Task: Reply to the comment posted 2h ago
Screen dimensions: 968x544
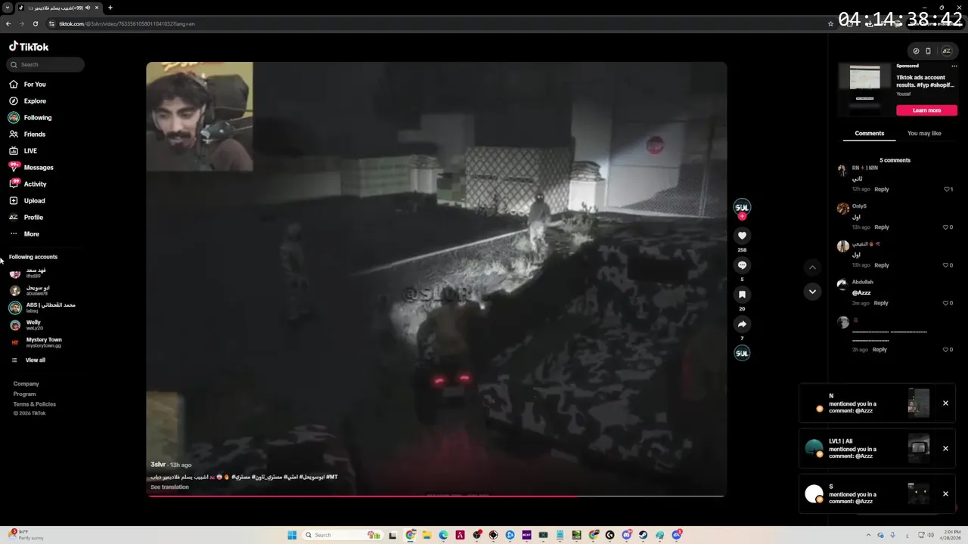Action: (880, 350)
